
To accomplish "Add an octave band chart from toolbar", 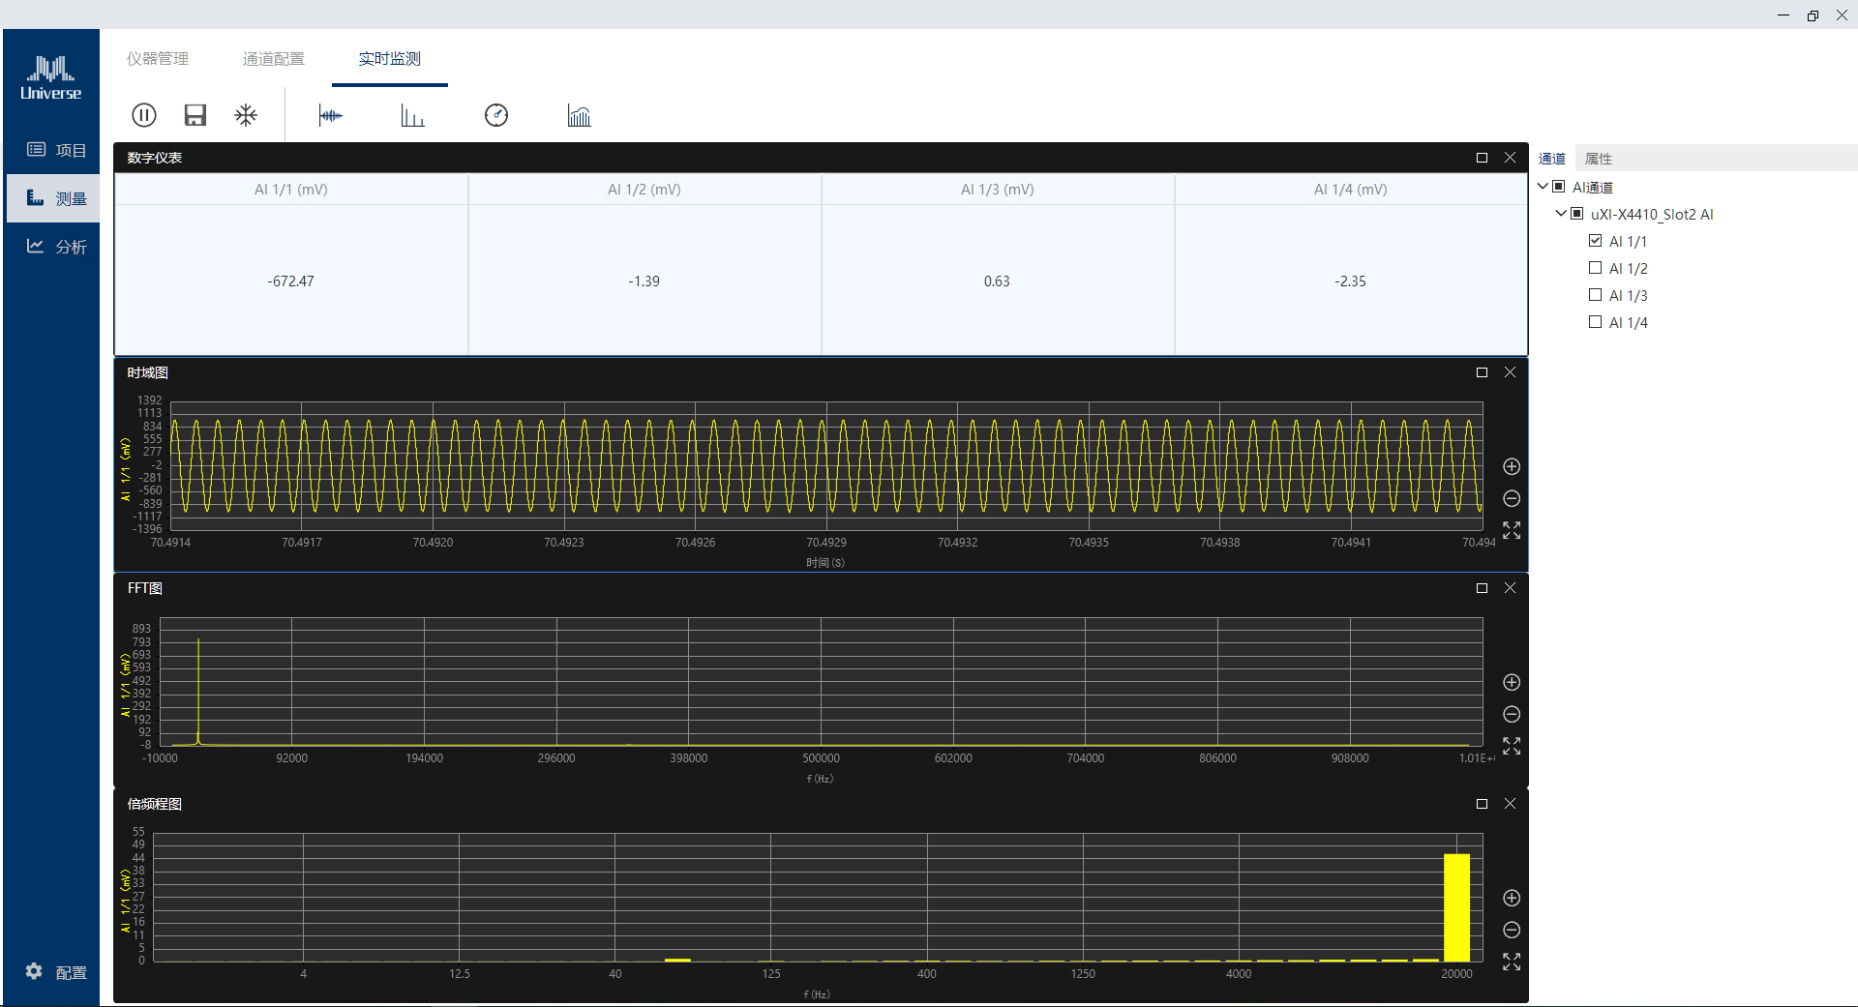I will pyautogui.click(x=579, y=116).
